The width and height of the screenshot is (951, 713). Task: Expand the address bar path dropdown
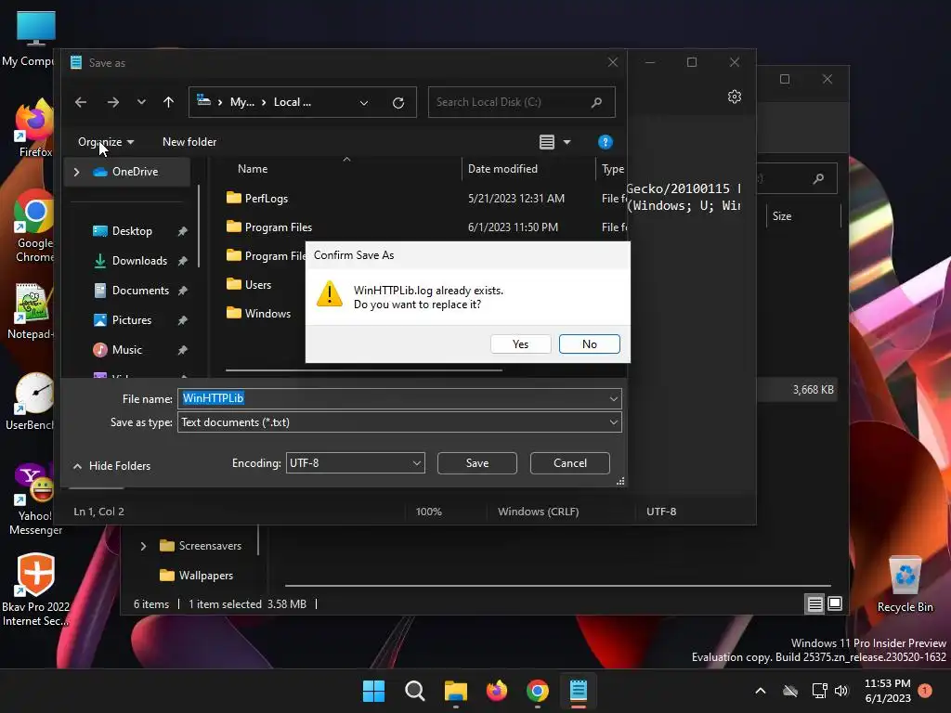pos(364,102)
